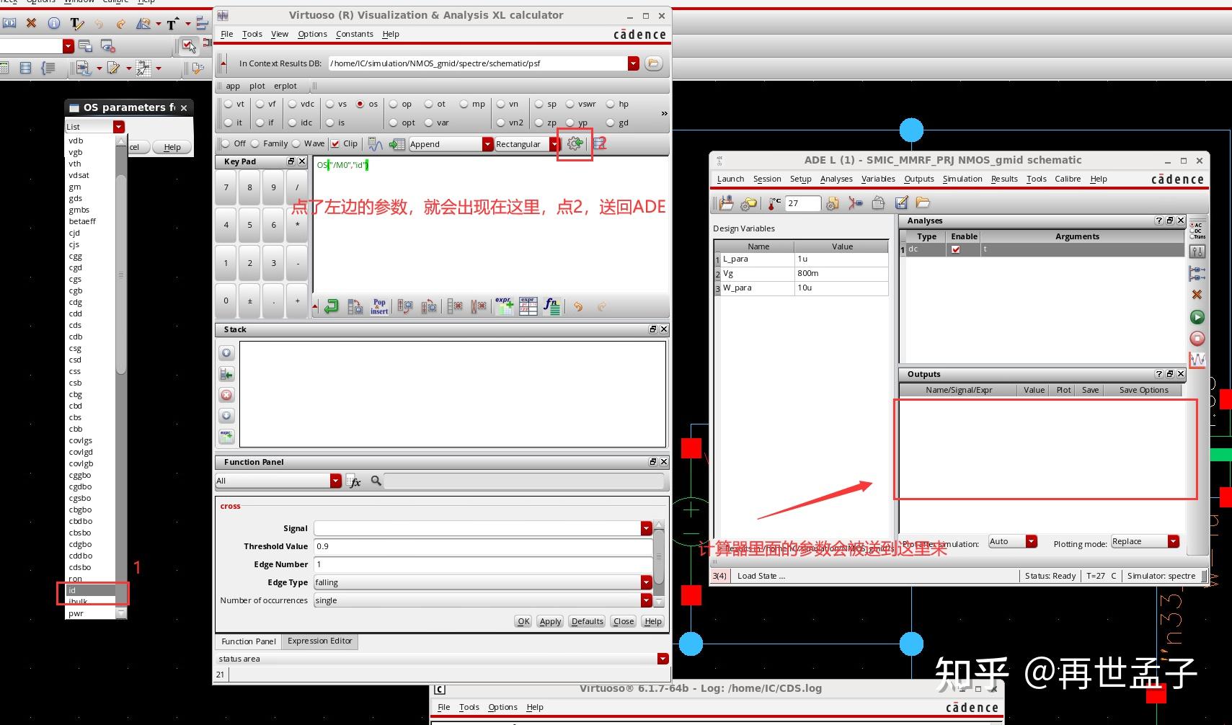Click the Defaults button in Function Panel

(x=587, y=621)
